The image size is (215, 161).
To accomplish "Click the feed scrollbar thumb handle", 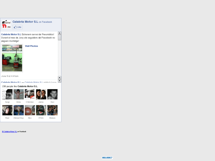I will [x=59, y=38].
